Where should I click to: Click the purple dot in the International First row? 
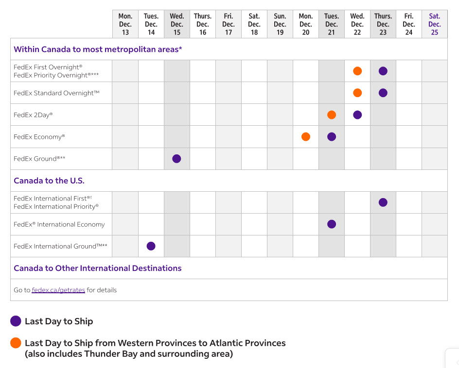click(383, 202)
